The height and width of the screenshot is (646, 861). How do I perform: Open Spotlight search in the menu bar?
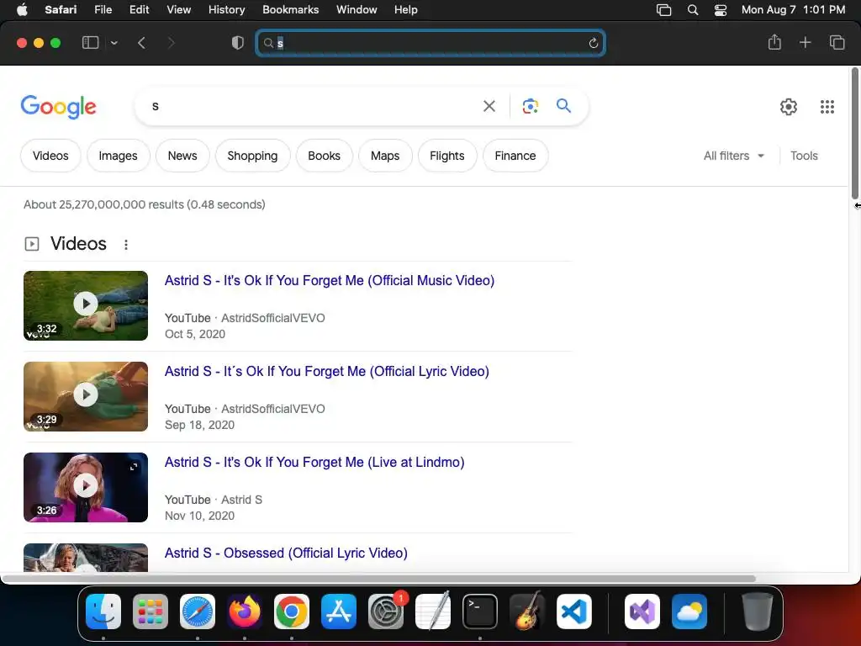point(693,10)
